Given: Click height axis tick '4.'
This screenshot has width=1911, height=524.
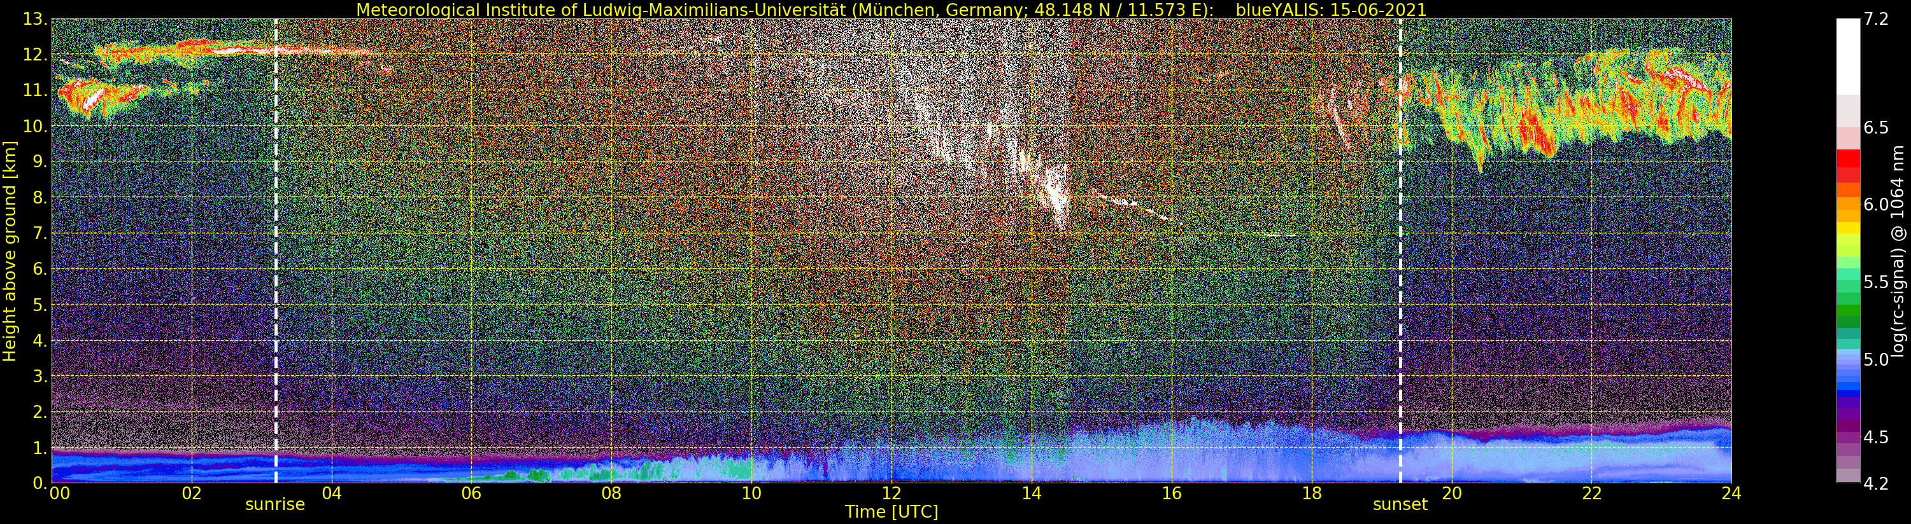Looking at the screenshot, I should pos(40,340).
